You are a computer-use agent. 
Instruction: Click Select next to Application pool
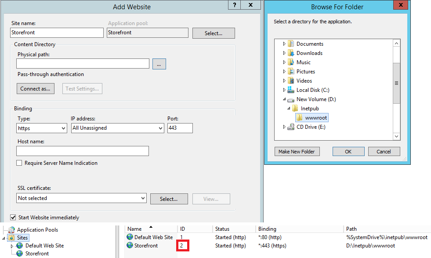point(214,33)
